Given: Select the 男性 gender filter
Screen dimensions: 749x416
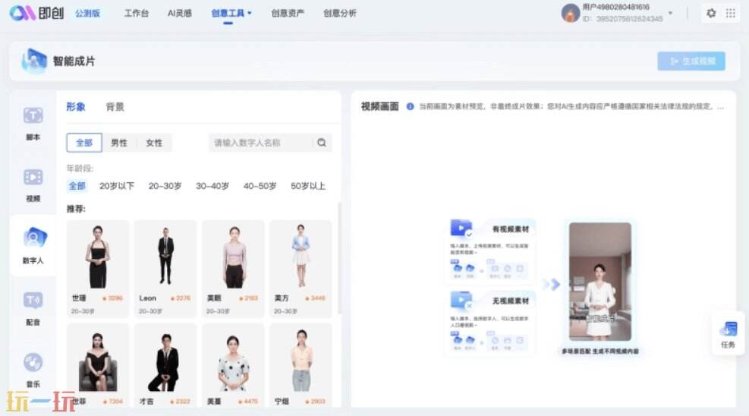Looking at the screenshot, I should click(x=119, y=143).
